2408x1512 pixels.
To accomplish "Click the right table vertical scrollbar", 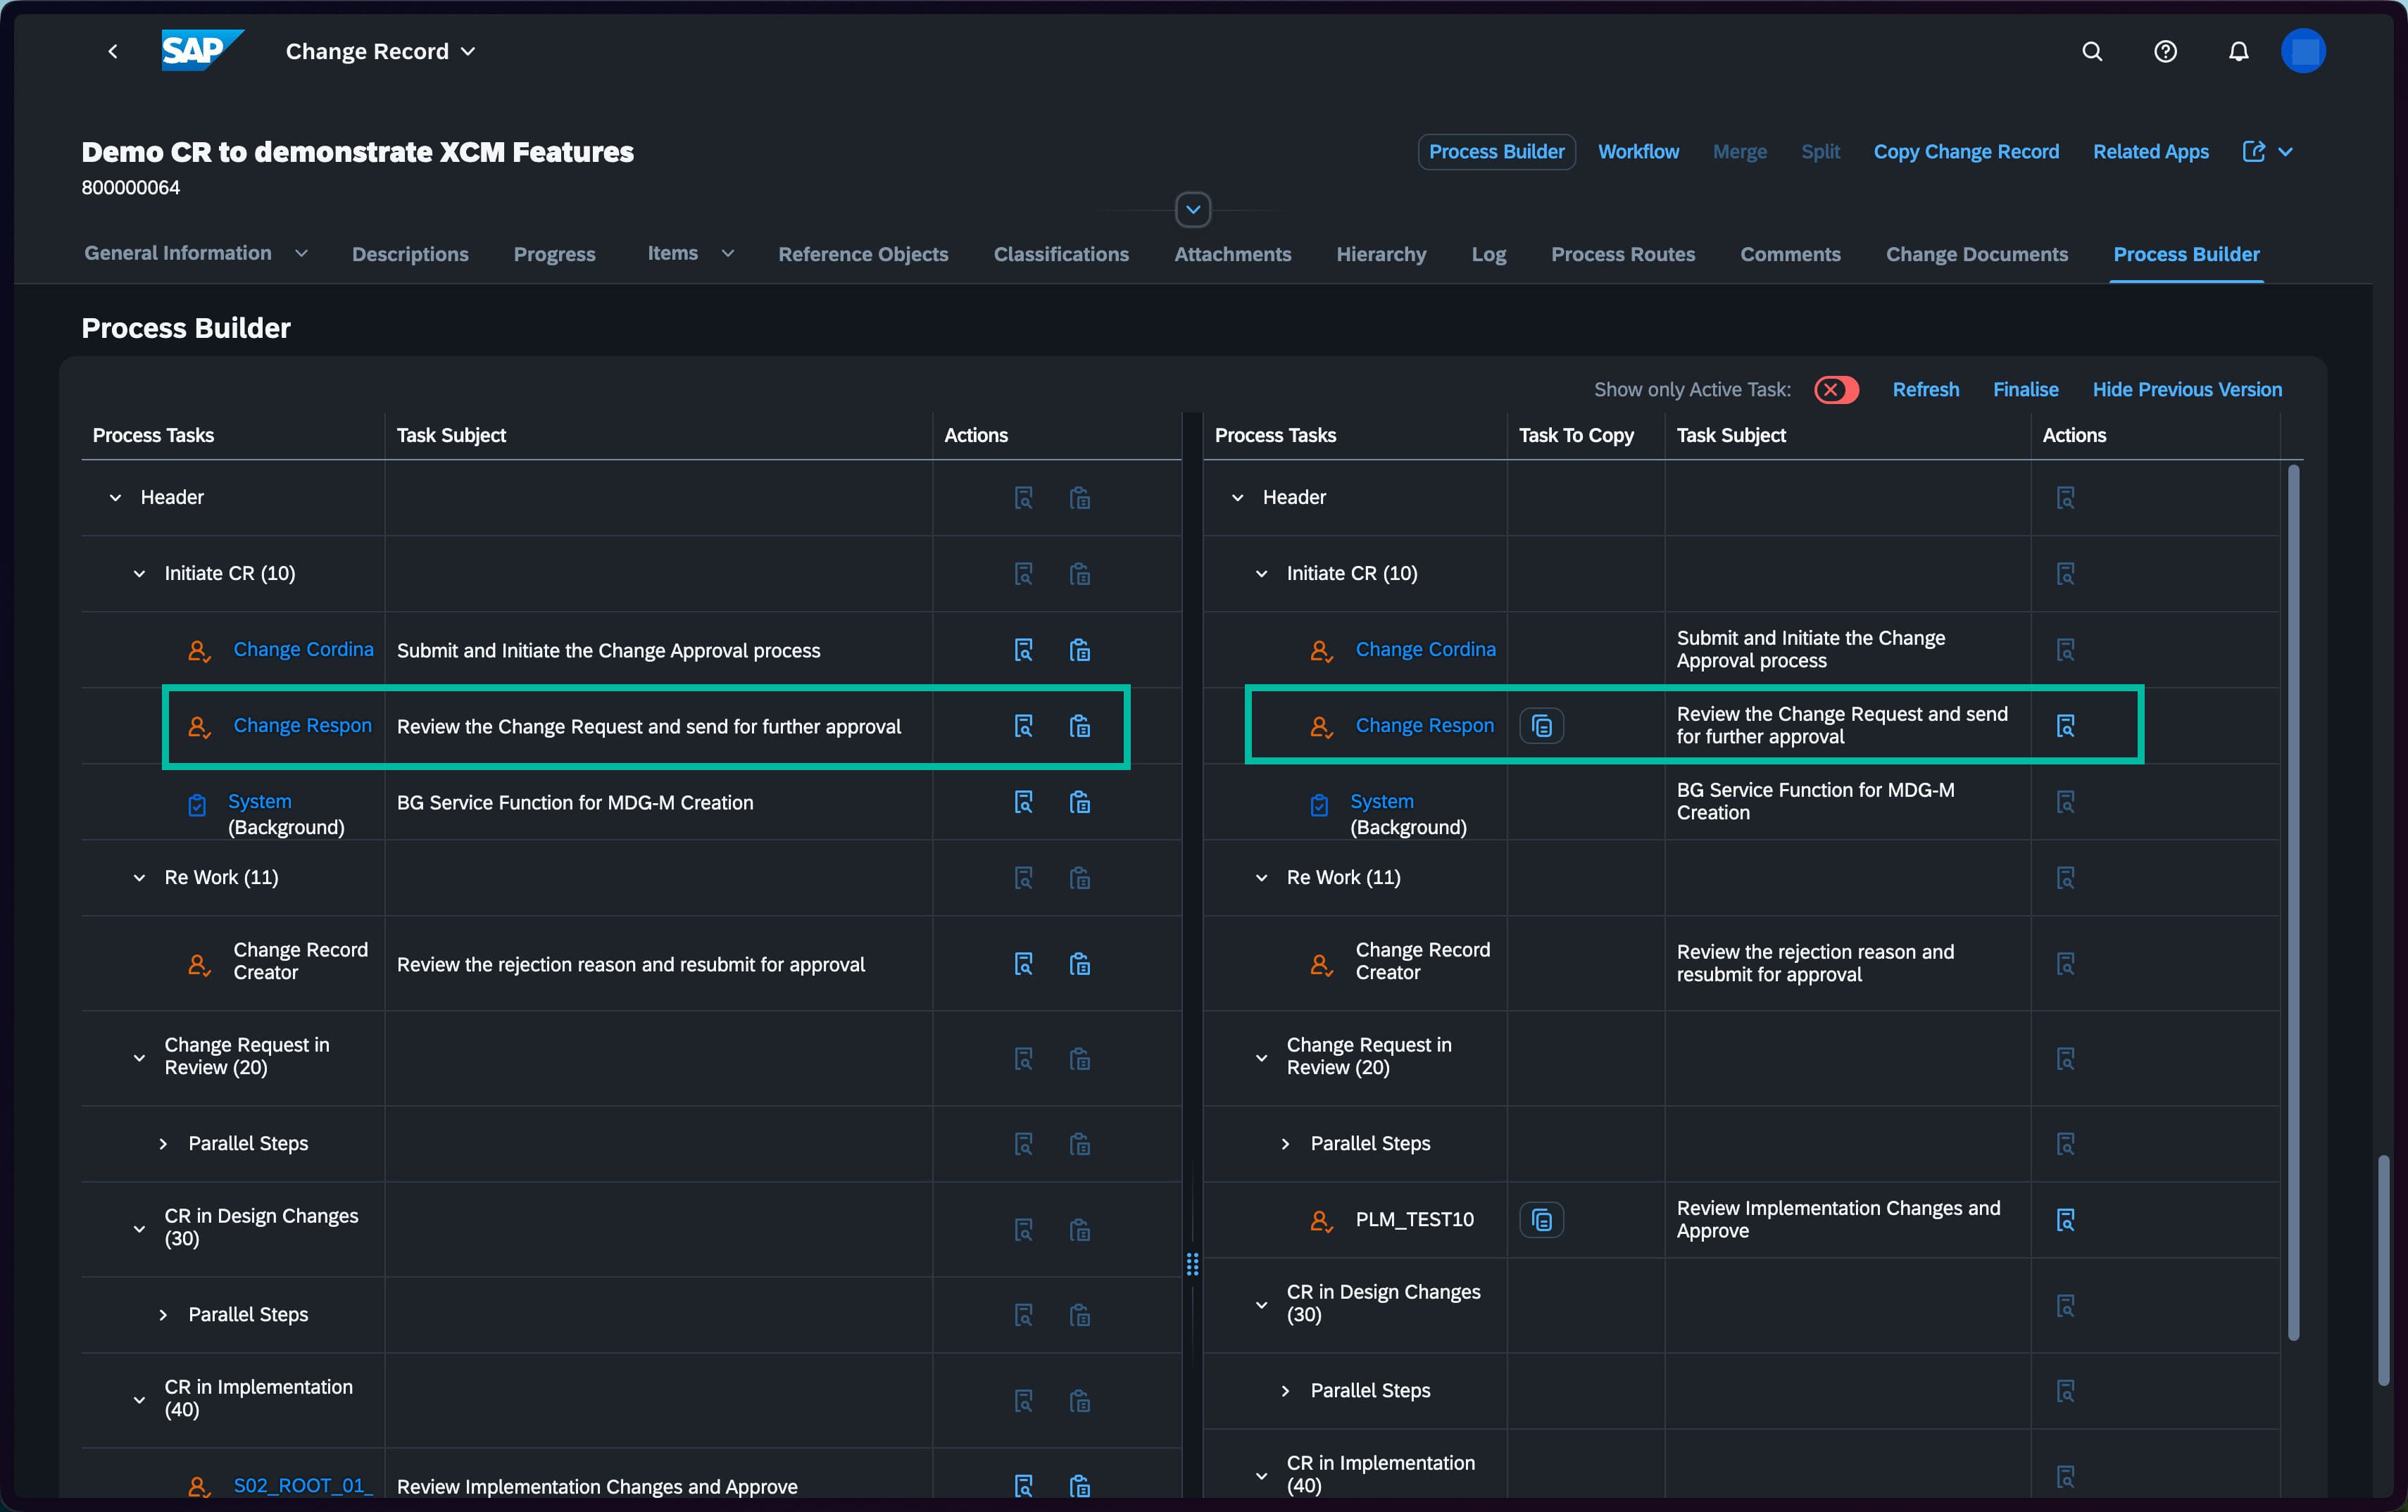I will click(2293, 902).
